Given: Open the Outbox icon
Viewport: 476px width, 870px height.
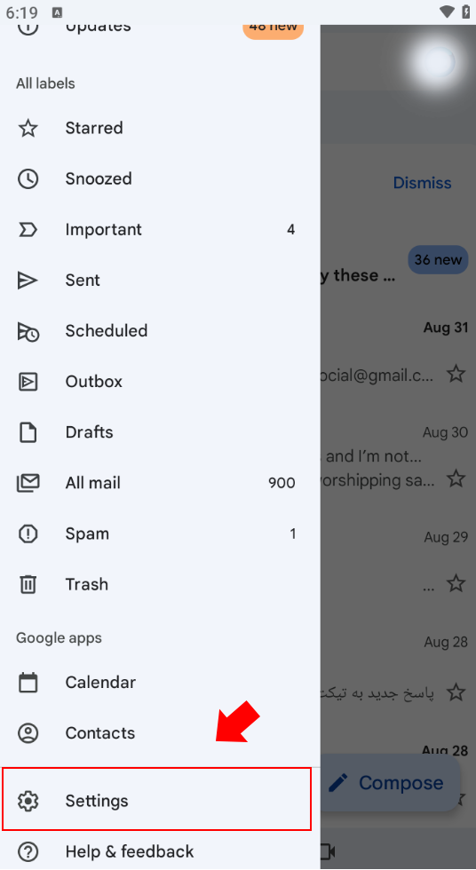Looking at the screenshot, I should (28, 382).
